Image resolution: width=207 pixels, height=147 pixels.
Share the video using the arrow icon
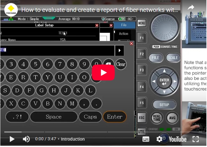point(191,7)
